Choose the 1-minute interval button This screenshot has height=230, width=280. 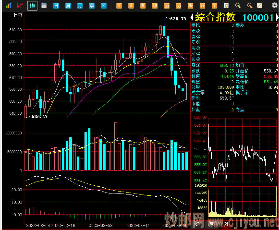click(x=119, y=6)
